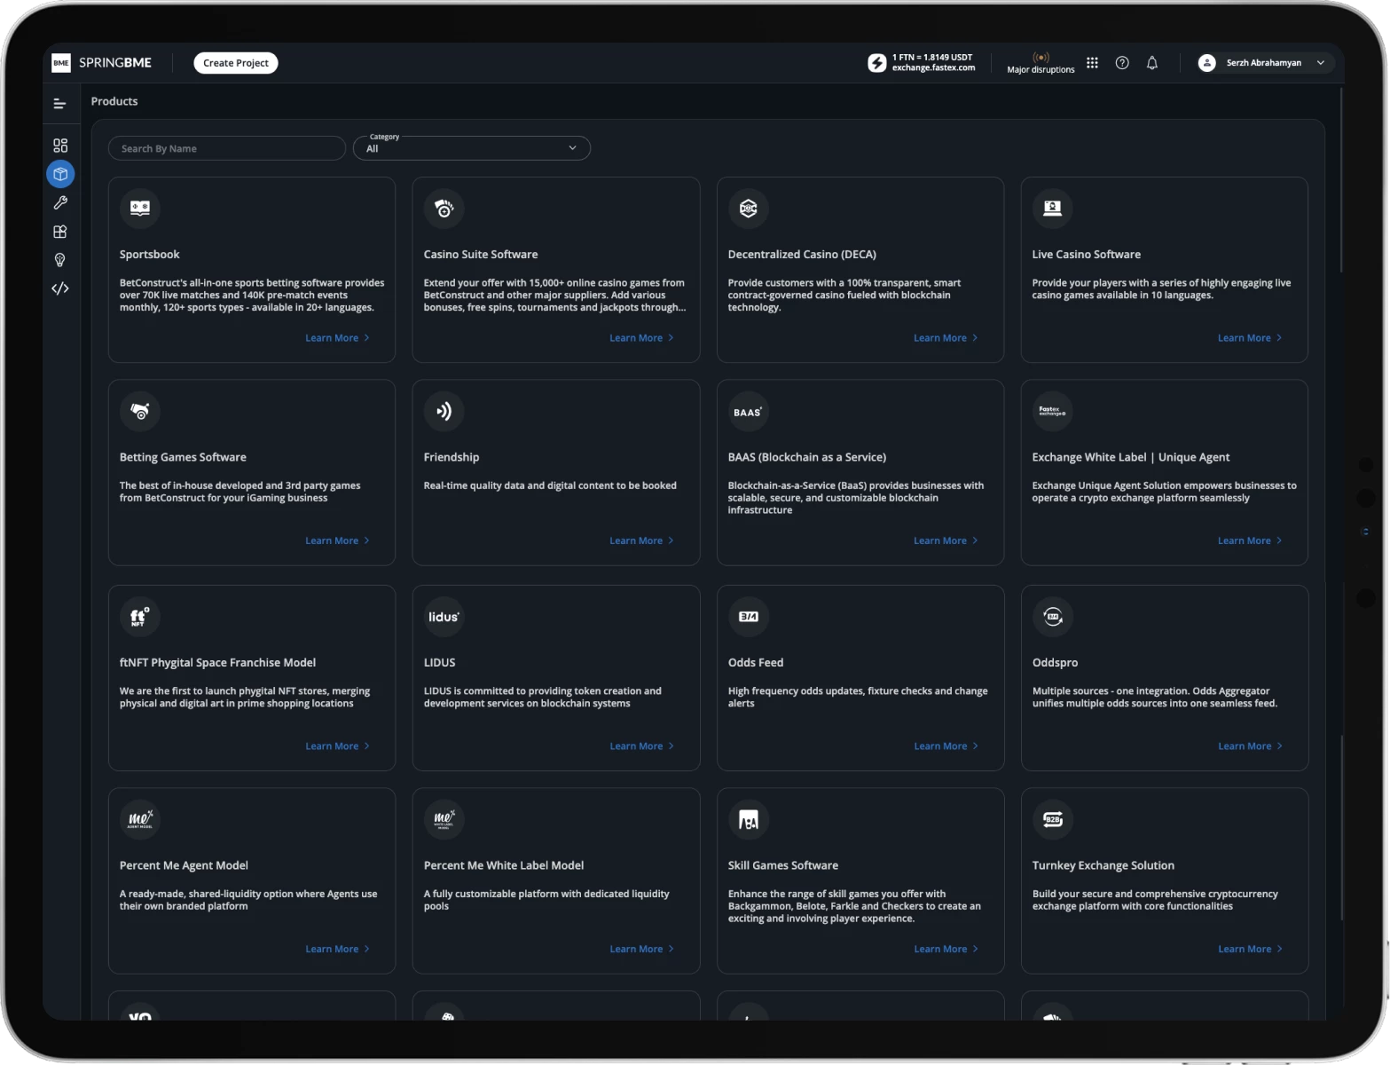Select the Products cube icon in sidebar
Viewport: 1390px width, 1065px height.
[x=60, y=174]
